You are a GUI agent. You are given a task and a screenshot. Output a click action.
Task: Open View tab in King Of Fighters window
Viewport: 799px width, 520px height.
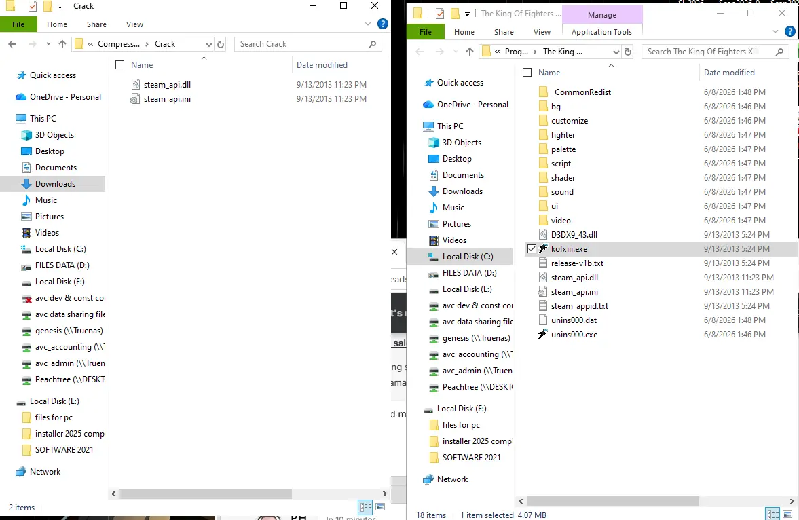(x=542, y=32)
